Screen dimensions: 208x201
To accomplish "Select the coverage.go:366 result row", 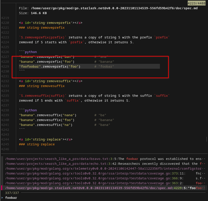I will tap(105, 178).
